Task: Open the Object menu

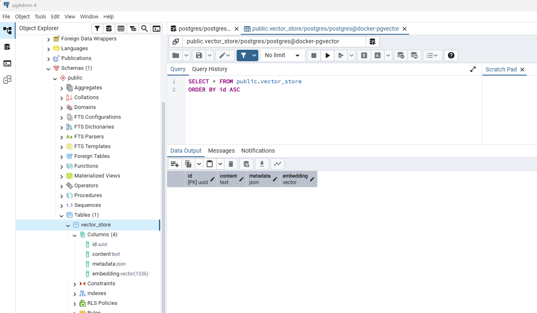Action: tap(22, 17)
